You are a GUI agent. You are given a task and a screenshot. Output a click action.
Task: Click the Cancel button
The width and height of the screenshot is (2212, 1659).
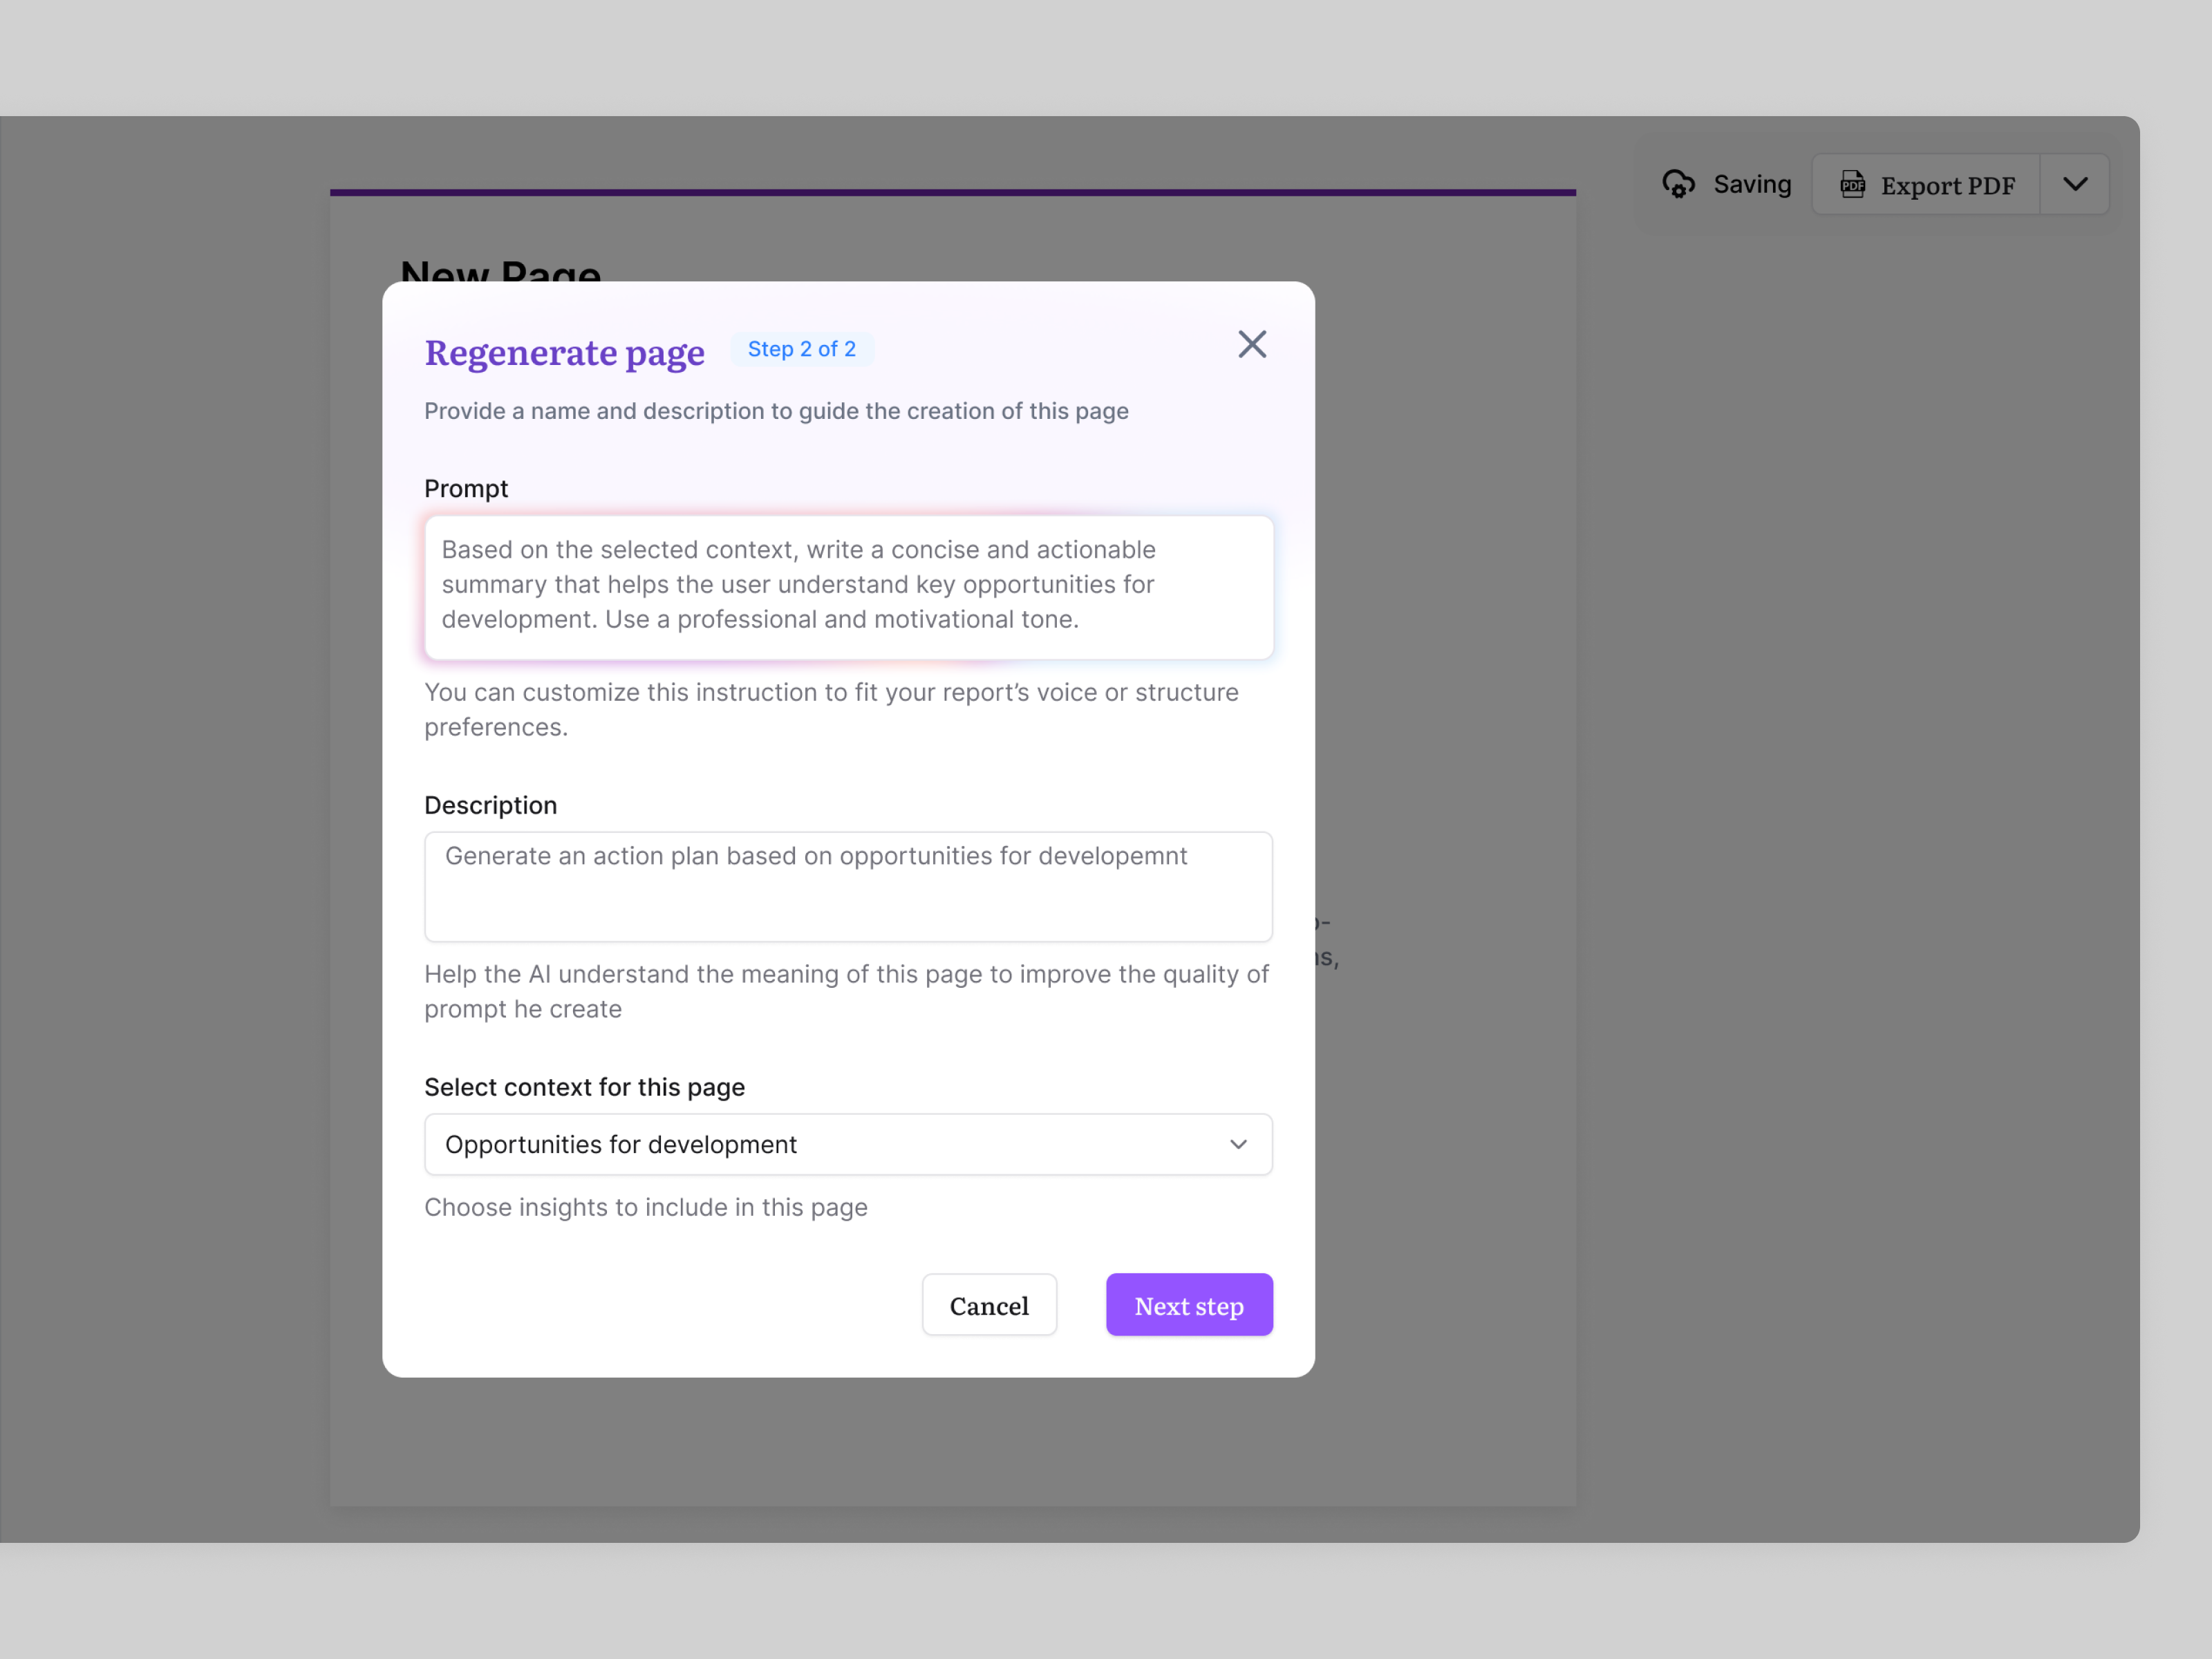[989, 1304]
